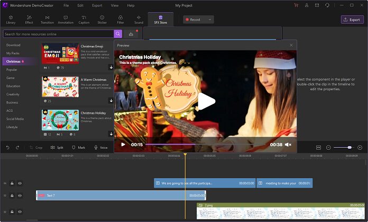Open the Sound panel
The height and width of the screenshot is (222, 368).
(139, 20)
